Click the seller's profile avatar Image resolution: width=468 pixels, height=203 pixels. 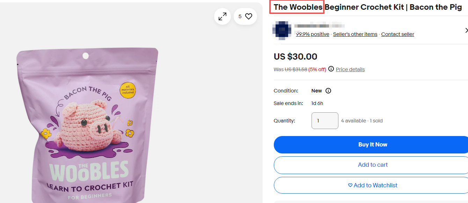281,30
